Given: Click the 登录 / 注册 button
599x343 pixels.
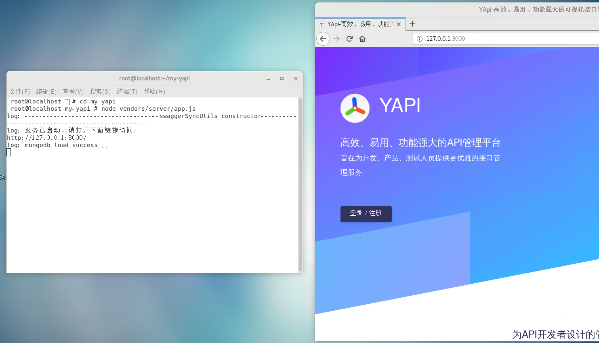Looking at the screenshot, I should coord(366,214).
